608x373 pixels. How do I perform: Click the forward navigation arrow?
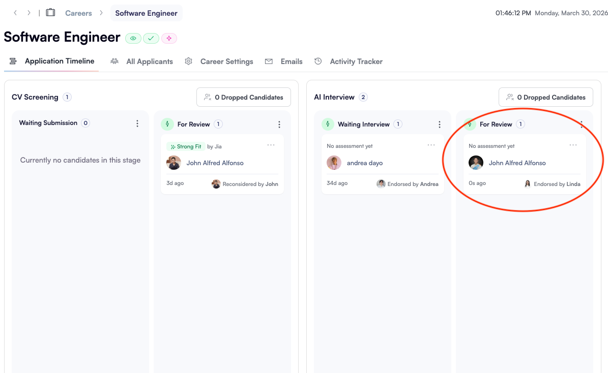[29, 13]
